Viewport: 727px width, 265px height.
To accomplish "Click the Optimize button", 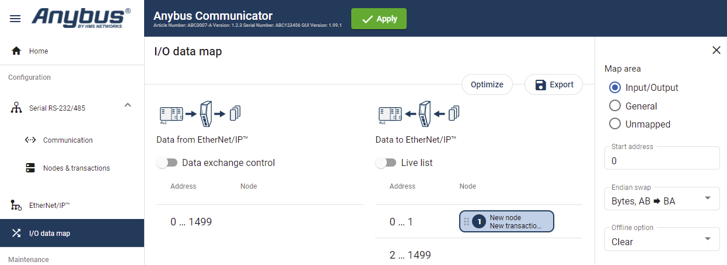I will [487, 84].
